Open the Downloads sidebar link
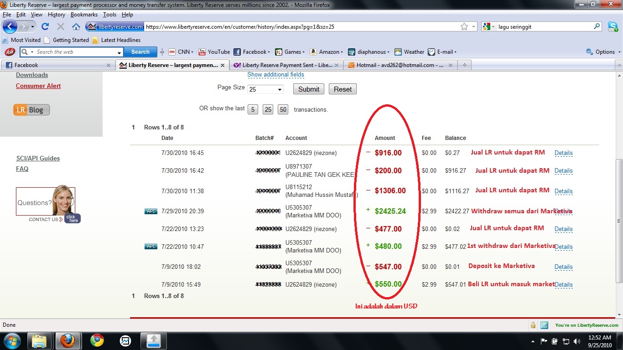The height and width of the screenshot is (350, 623). coord(32,75)
